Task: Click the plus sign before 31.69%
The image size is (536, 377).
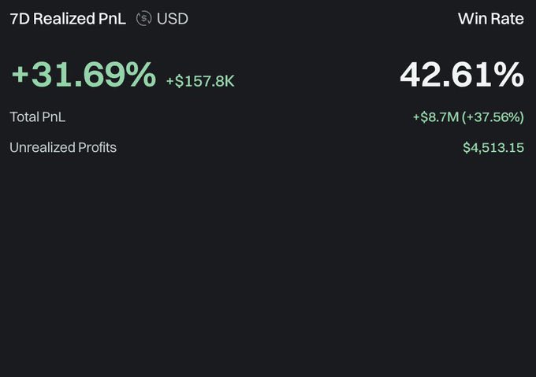Action: 20,74
